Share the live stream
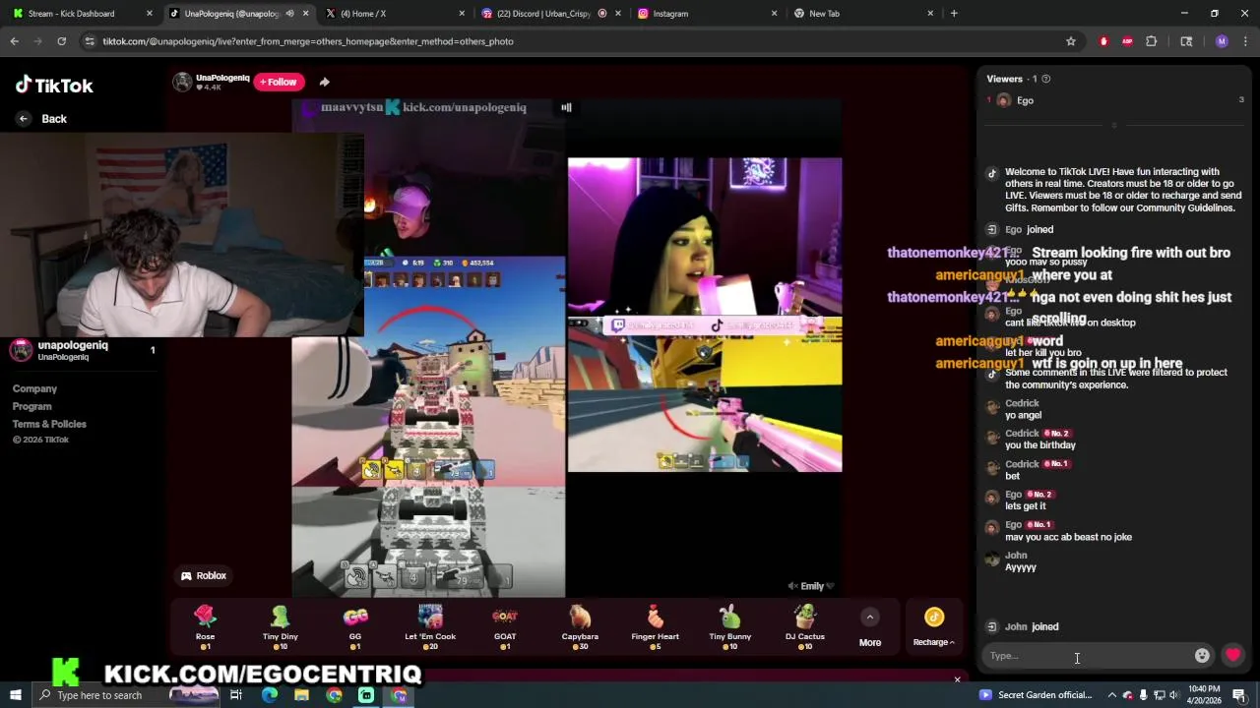 324,83
